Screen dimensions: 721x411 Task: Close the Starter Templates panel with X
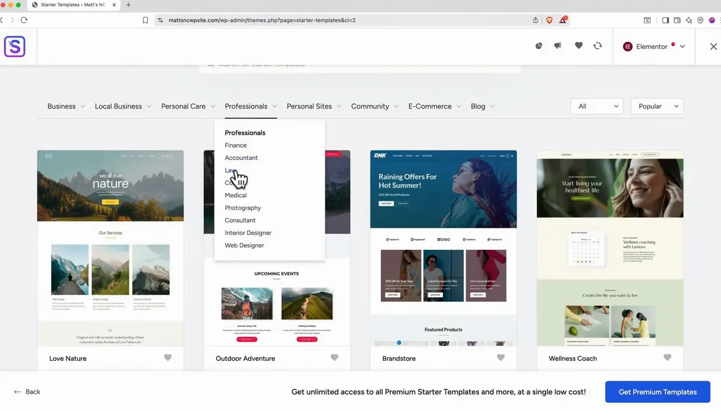pyautogui.click(x=713, y=46)
